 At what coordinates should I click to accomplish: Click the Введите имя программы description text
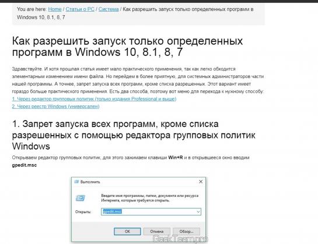(150, 198)
